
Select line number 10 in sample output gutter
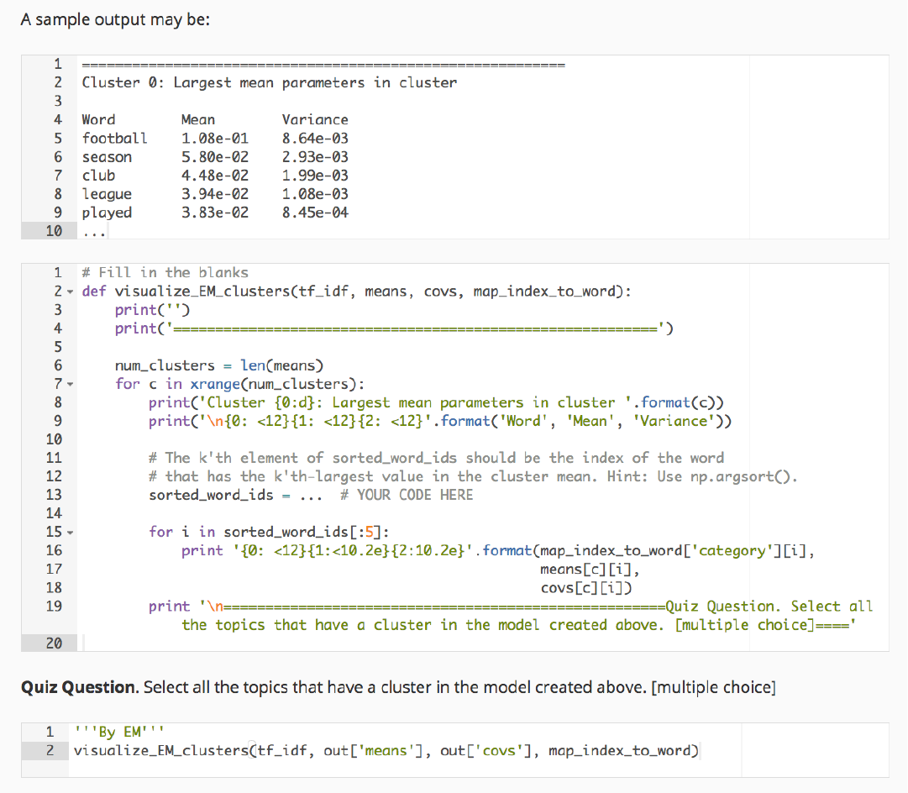(x=54, y=231)
